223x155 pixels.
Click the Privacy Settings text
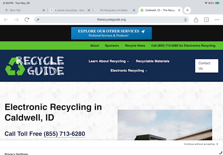click(16, 154)
